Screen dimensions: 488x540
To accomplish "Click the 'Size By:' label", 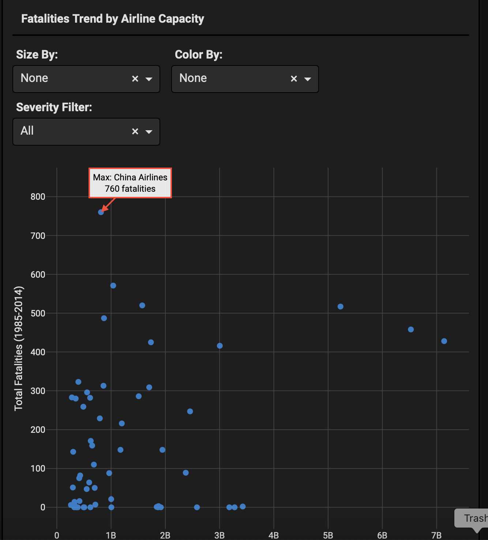I will 37,55.
